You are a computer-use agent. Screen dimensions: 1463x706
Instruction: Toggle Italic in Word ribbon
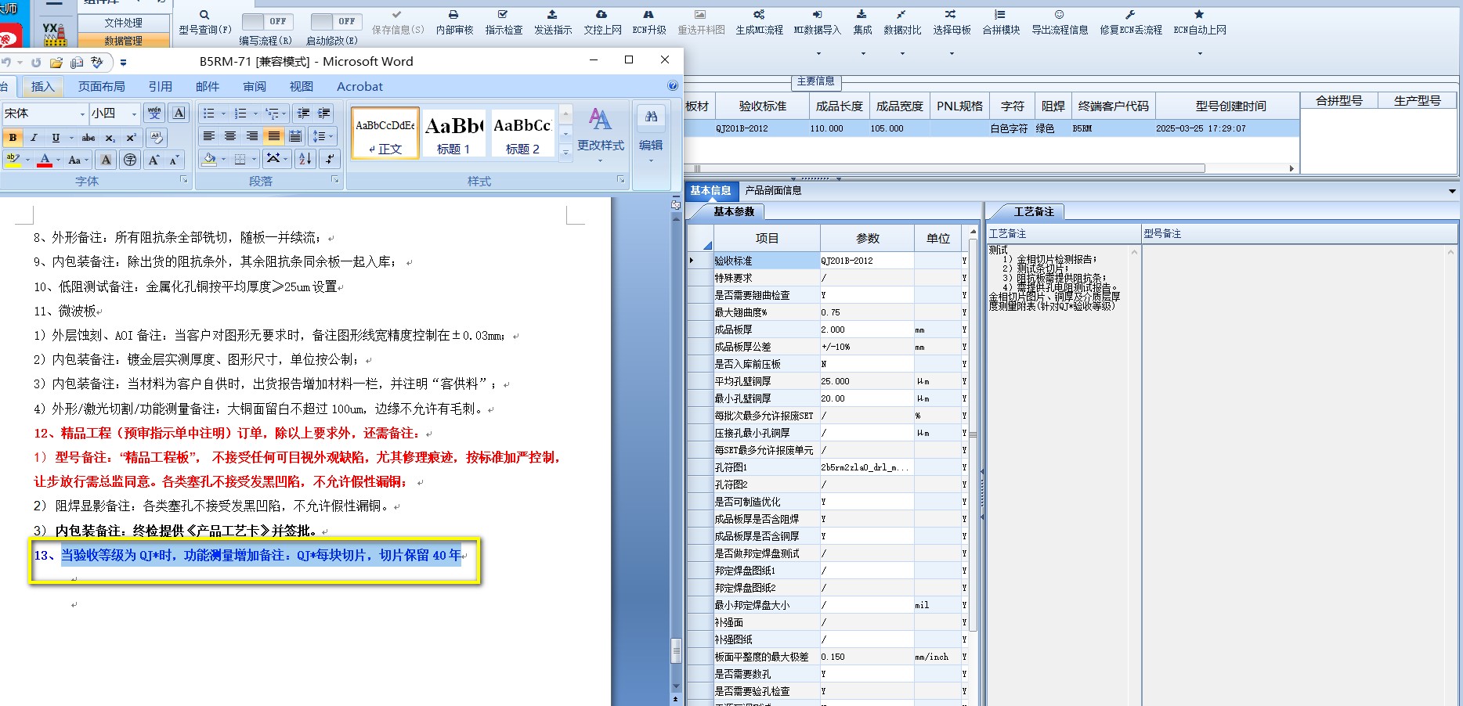pos(34,138)
